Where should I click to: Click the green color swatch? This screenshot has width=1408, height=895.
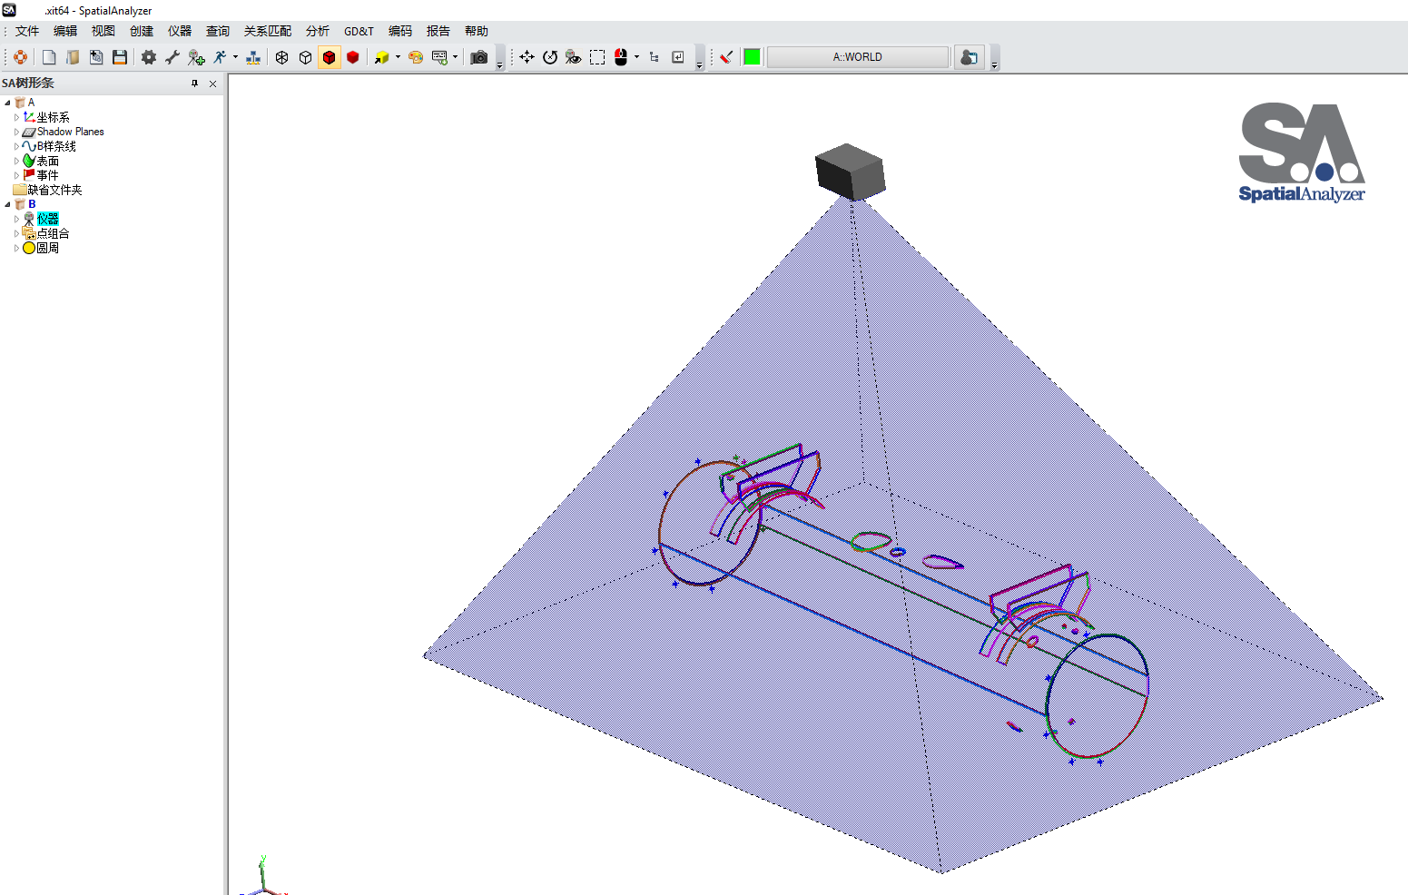click(753, 57)
